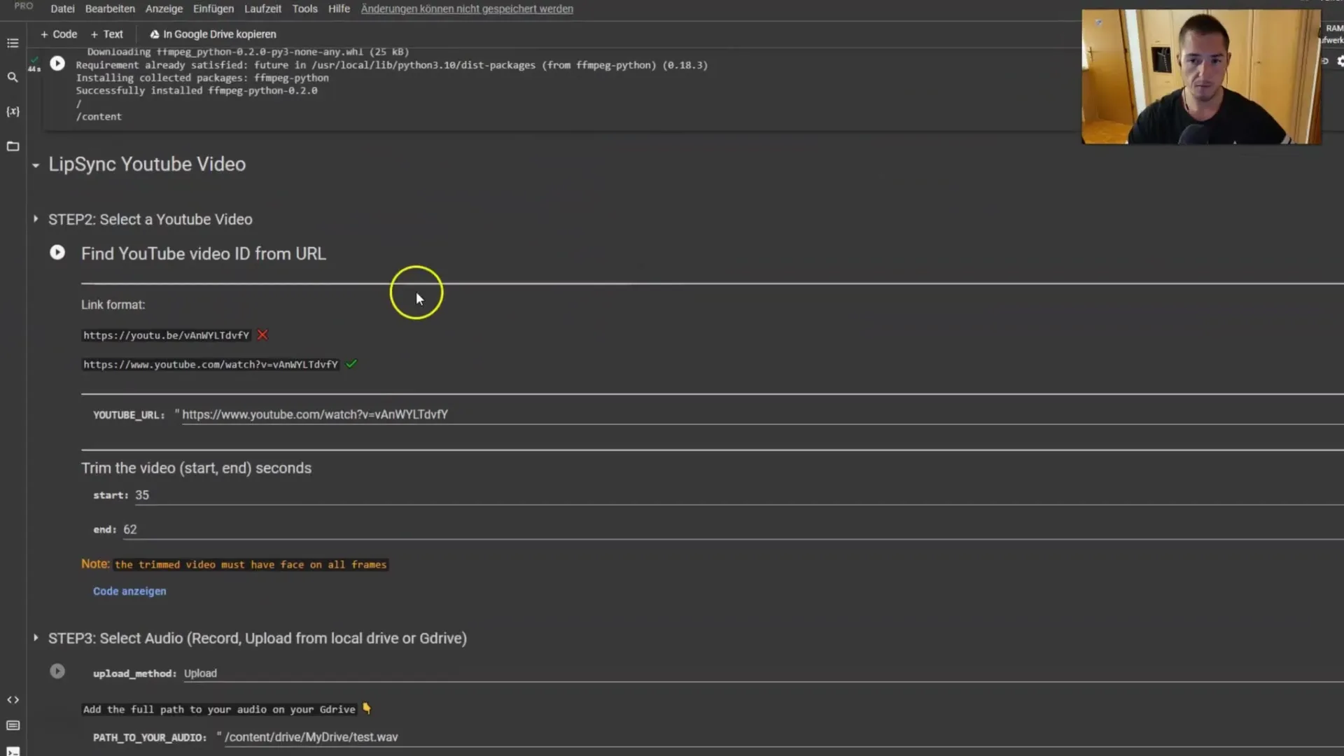Click the terminal/console icon in sidebar
The width and height of the screenshot is (1344, 756).
coord(13,751)
